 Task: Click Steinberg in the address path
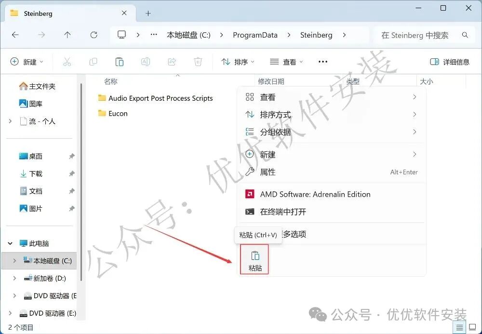point(316,35)
